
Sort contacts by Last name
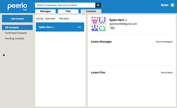tap(50, 19)
